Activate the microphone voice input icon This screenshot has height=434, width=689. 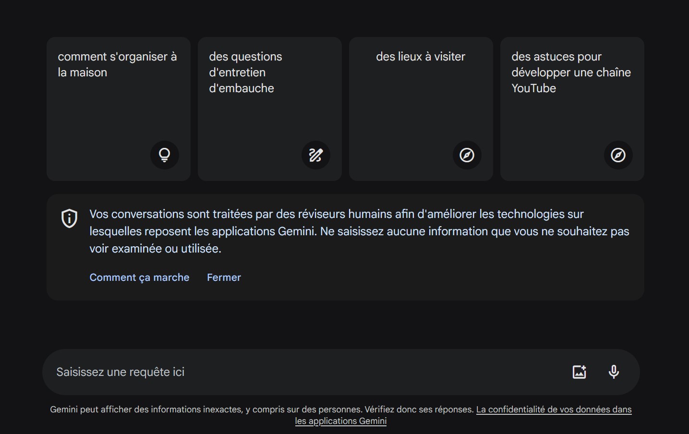click(614, 372)
